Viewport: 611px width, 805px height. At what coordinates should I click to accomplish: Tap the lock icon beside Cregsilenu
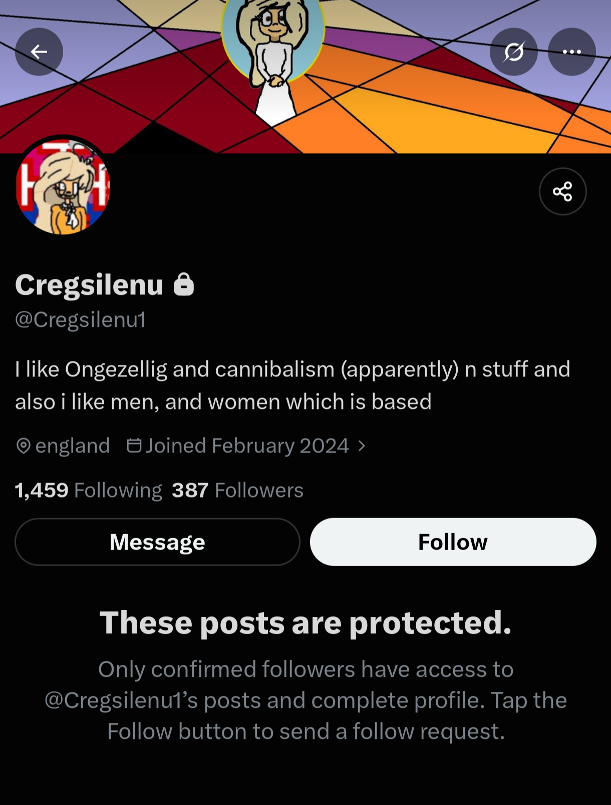pyautogui.click(x=183, y=284)
